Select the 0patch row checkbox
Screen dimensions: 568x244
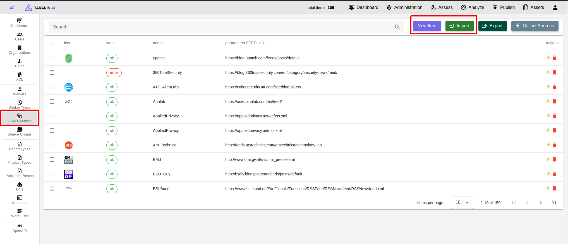pos(52,58)
